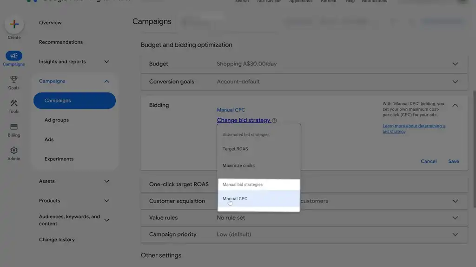Follow Learn more about determining a bid strategy link
This screenshot has height=267, width=476.
click(414, 129)
